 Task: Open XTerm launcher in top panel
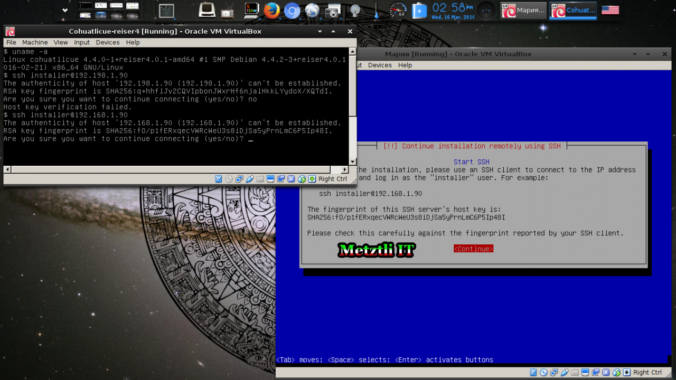pyautogui.click(x=251, y=11)
